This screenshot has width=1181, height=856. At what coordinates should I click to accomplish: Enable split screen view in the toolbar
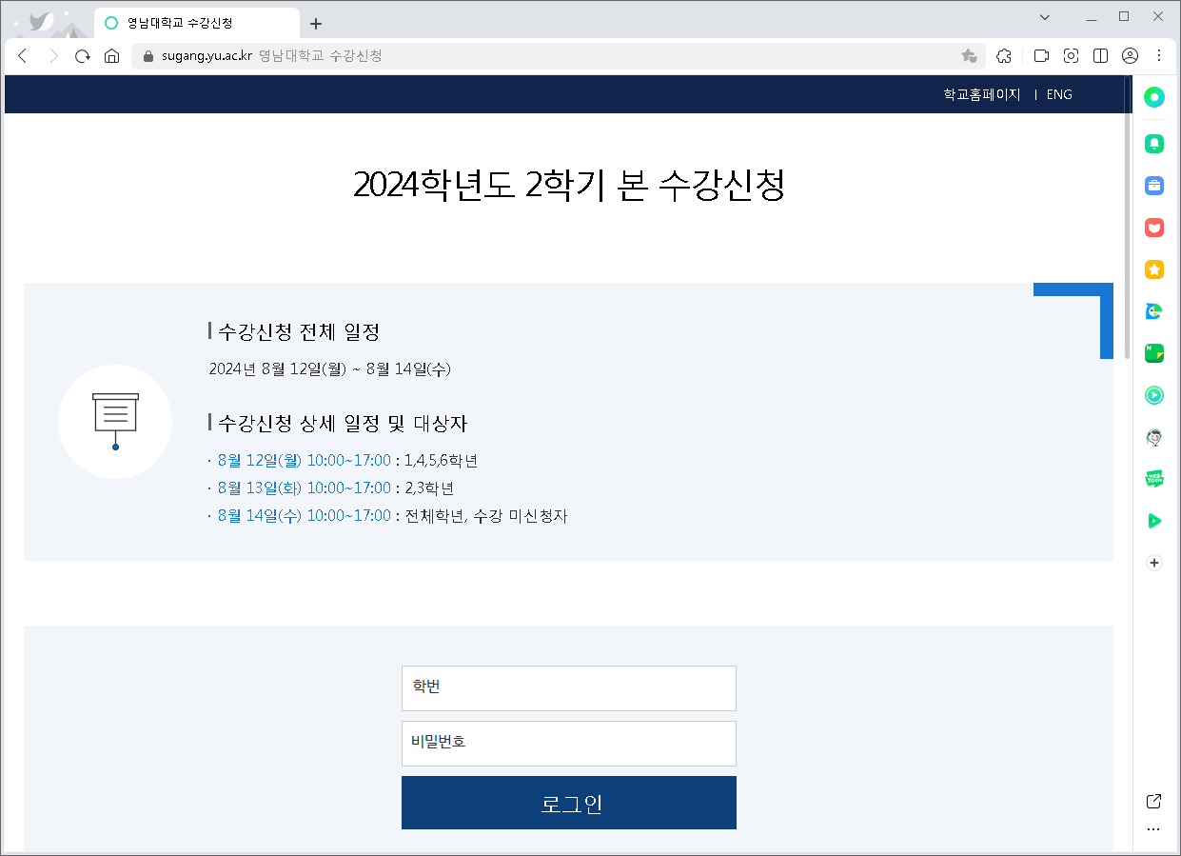point(1100,56)
